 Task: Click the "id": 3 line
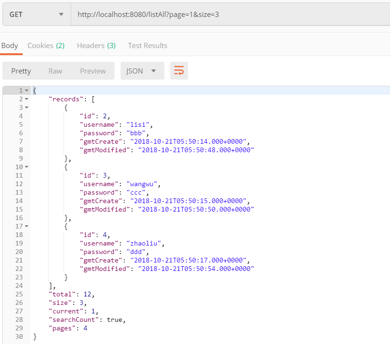tap(95, 175)
